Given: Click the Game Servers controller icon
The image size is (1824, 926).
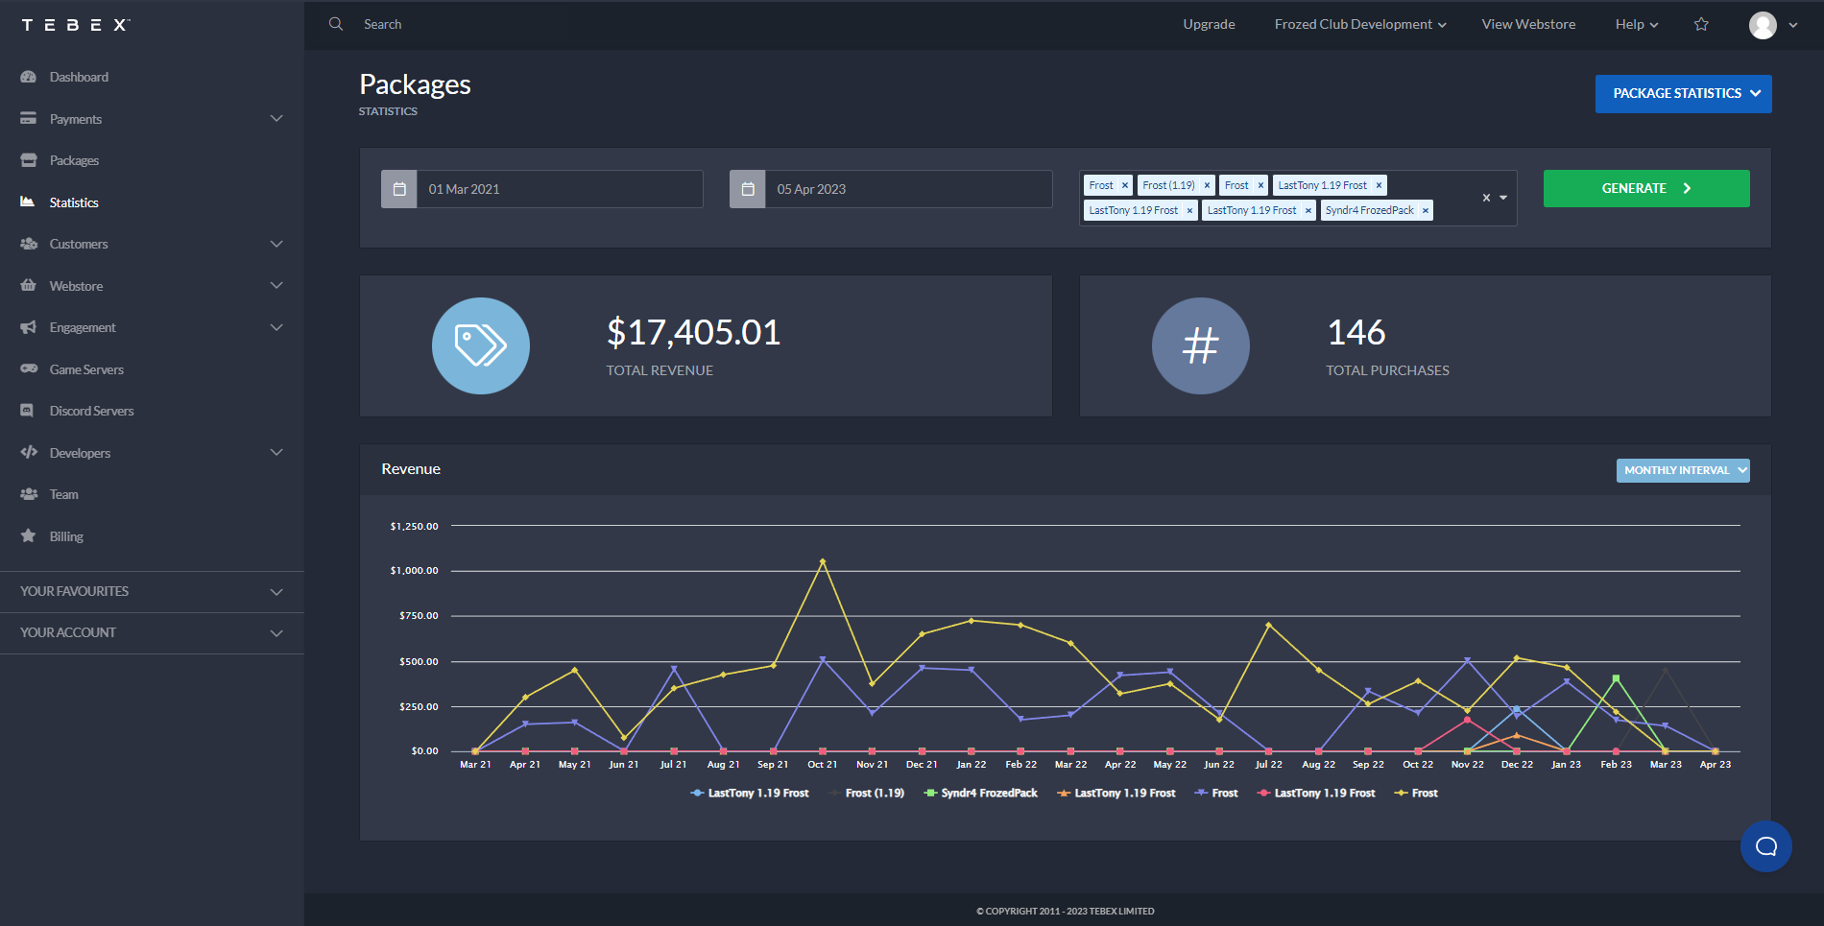Looking at the screenshot, I should [x=29, y=369].
